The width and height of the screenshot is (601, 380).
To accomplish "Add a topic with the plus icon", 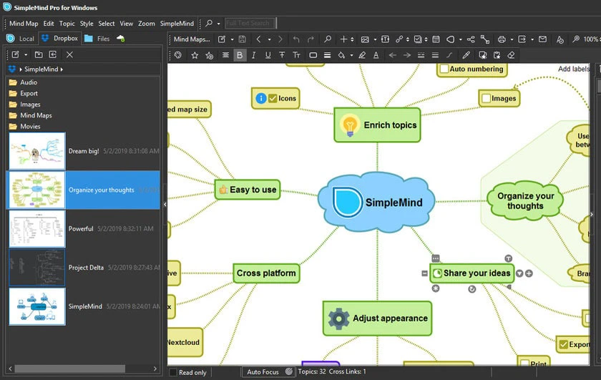I will pyautogui.click(x=343, y=39).
